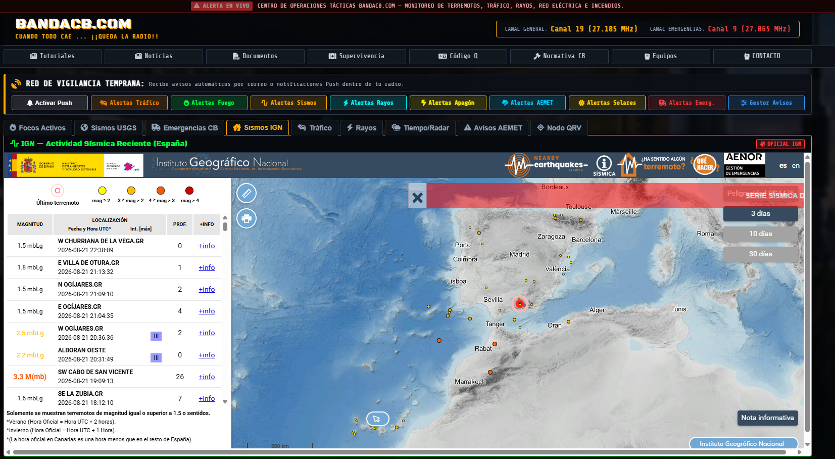Open +info for E Villa de Otura
This screenshot has width=835, height=459.
tap(207, 268)
